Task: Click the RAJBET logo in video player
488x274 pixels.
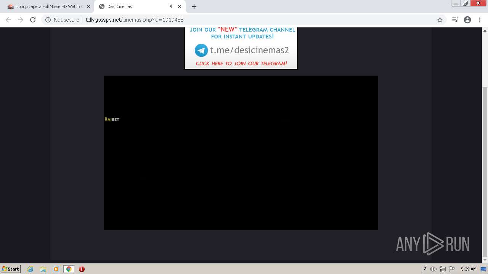Action: click(x=112, y=119)
